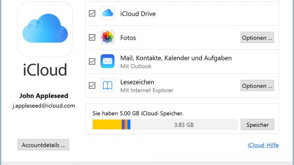This screenshot has width=294, height=165.
Task: Click the 'Mit Outlook' subtitle
Action: (136, 66)
